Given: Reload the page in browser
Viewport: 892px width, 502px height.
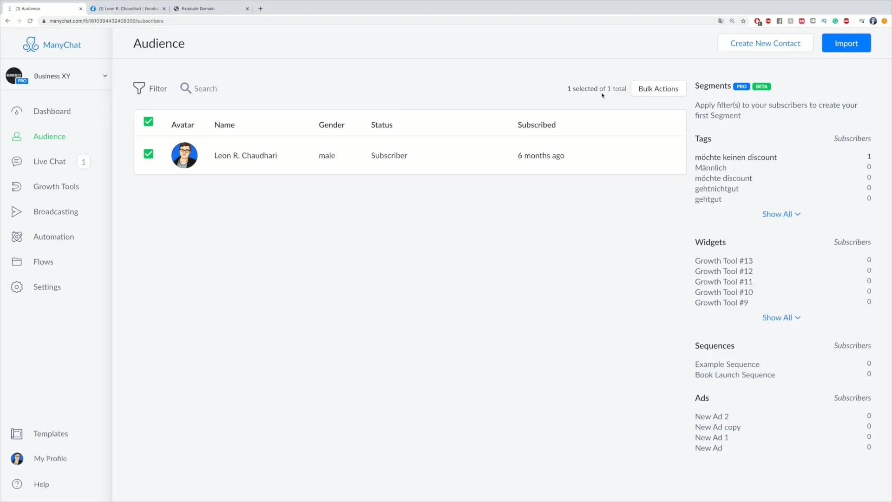Looking at the screenshot, I should 30,21.
